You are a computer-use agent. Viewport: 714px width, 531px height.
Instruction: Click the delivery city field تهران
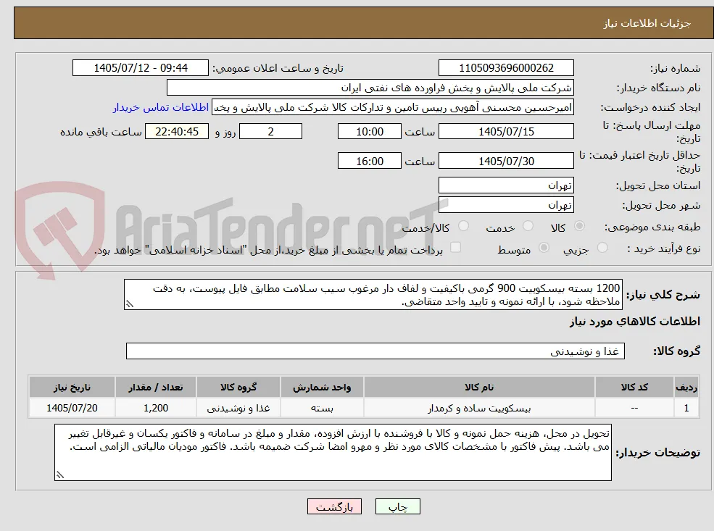[506, 205]
